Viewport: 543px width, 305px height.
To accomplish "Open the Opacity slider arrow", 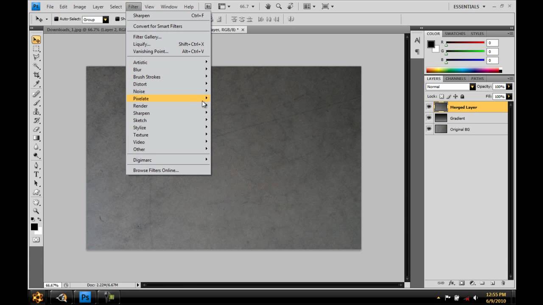I will click(509, 87).
